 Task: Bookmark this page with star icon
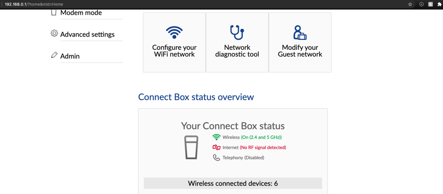pos(410,4)
